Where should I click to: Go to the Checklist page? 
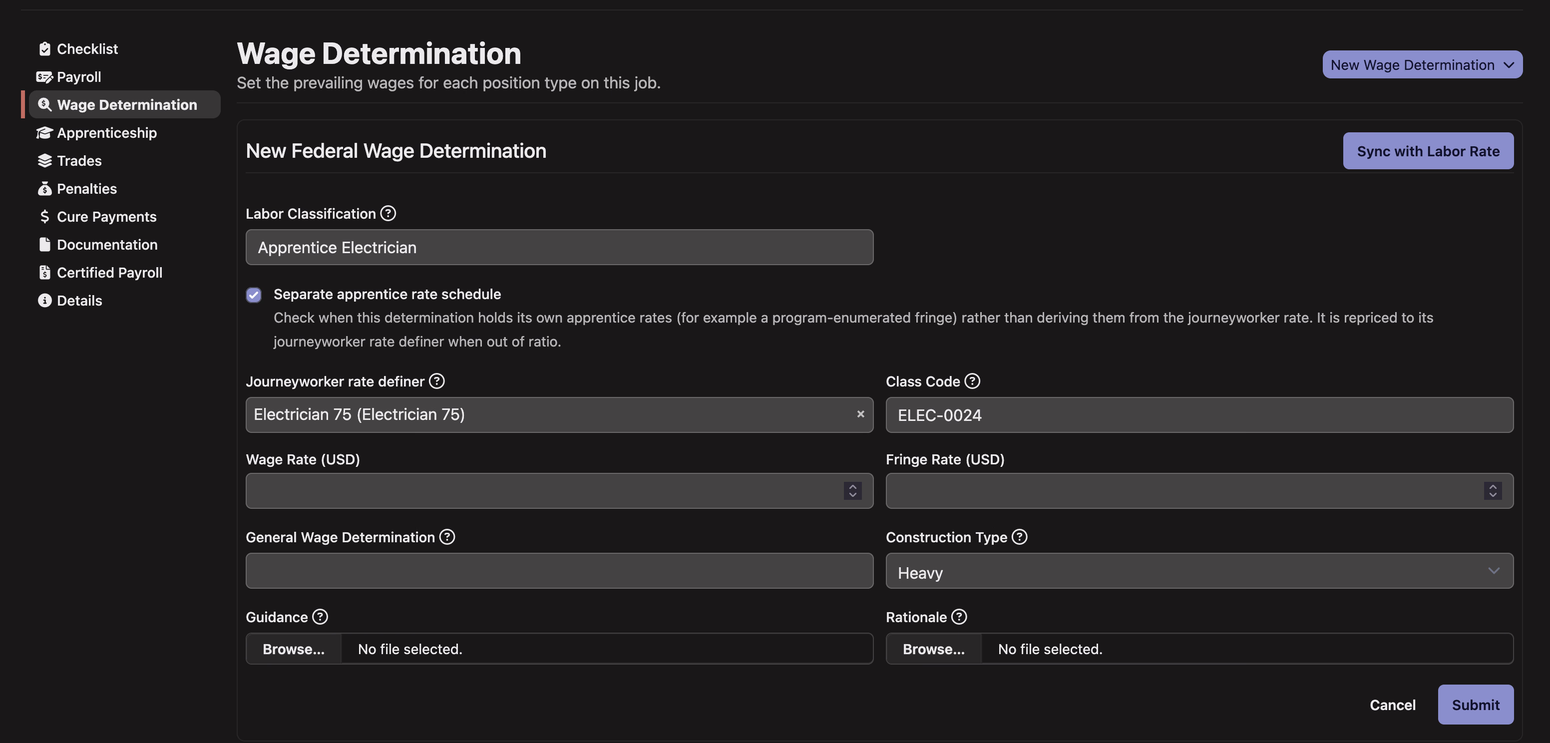[x=87, y=49]
